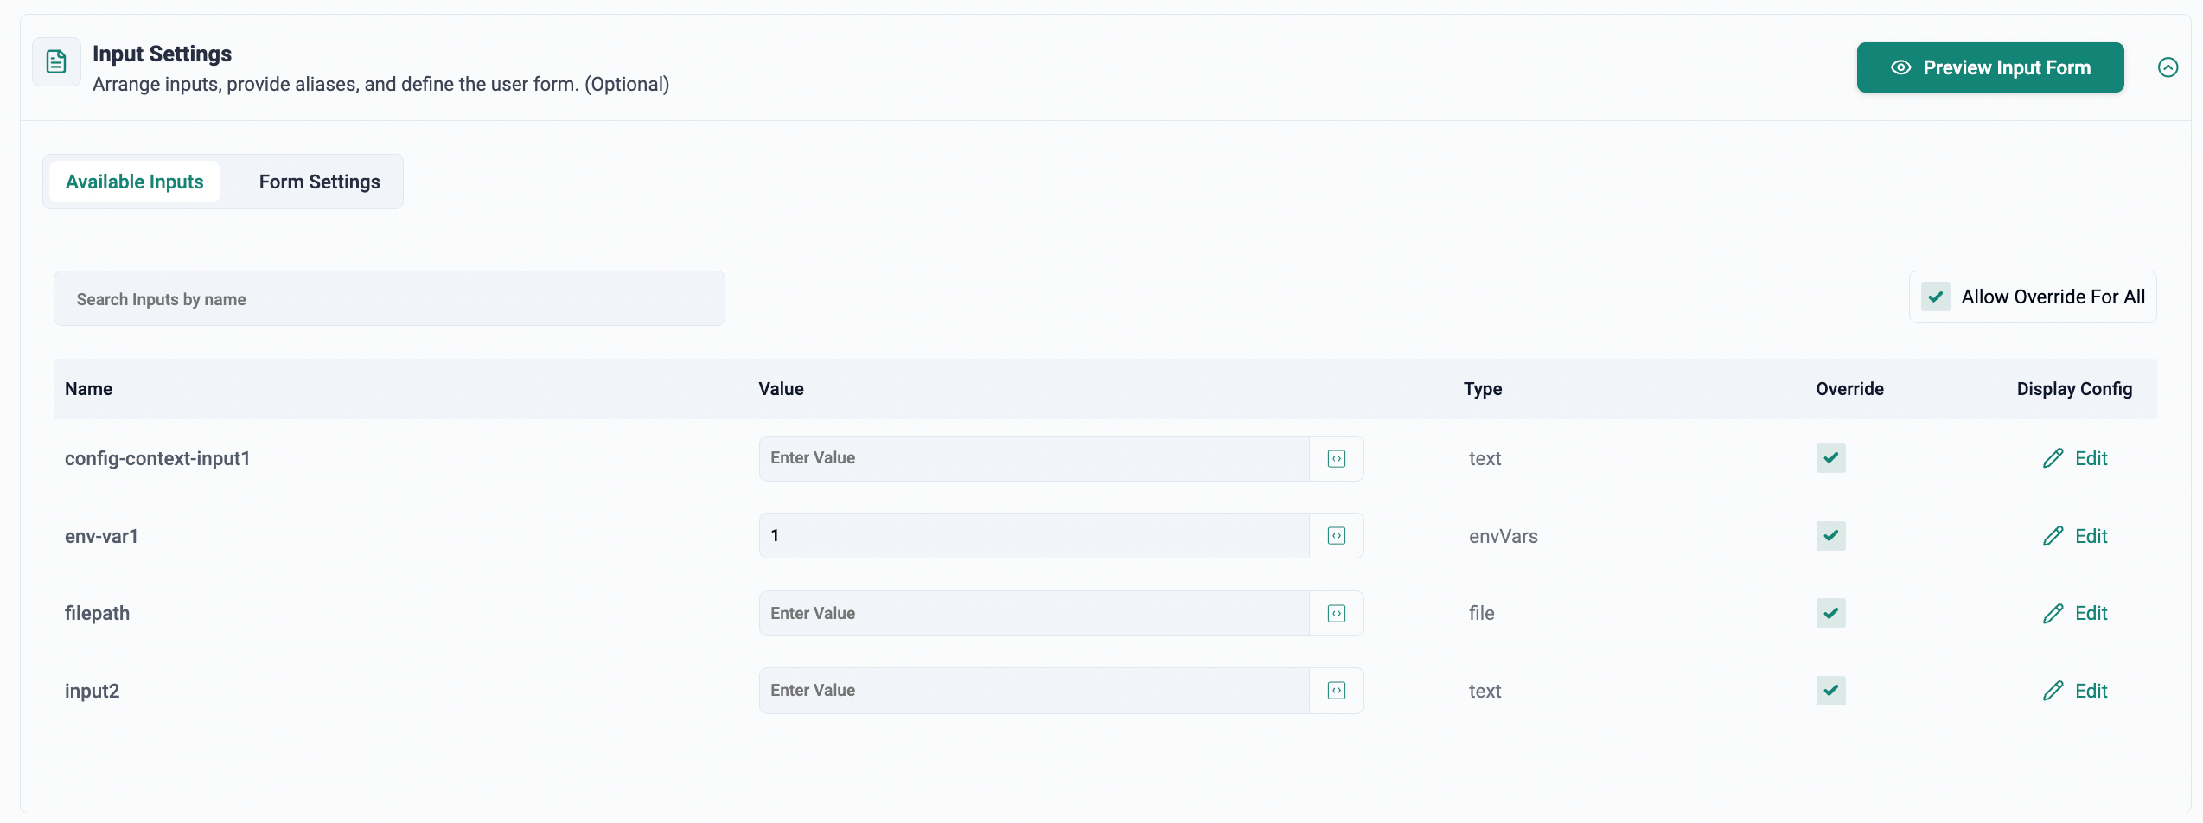Click the Input Settings document icon
This screenshot has height=823, width=2203.
click(56, 62)
